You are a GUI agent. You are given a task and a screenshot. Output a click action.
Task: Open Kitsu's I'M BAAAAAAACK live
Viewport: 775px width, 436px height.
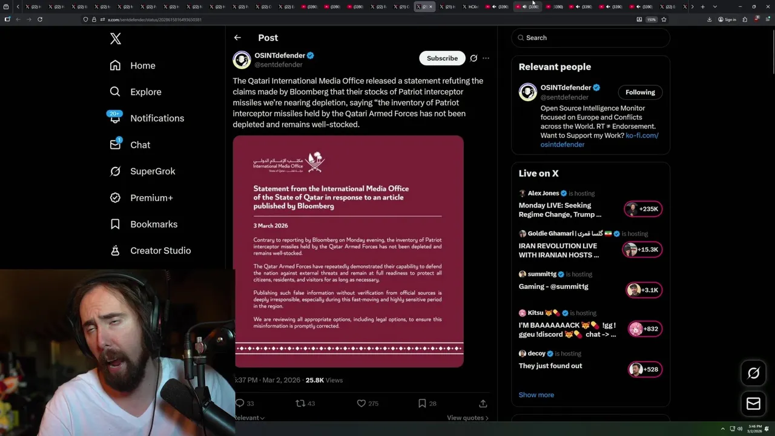tap(567, 329)
